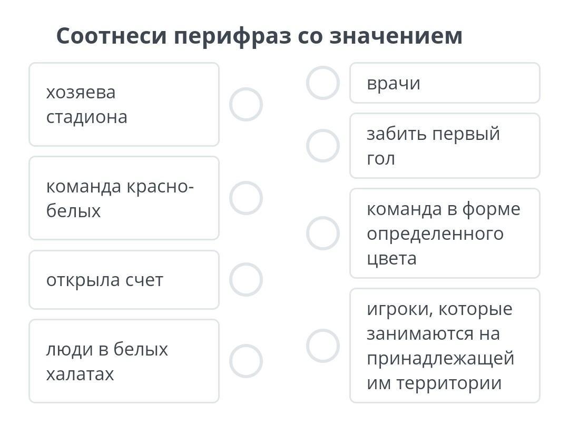The height and width of the screenshot is (426, 569).
Task: Click the word 'перифраз' in the title
Action: coord(232,36)
